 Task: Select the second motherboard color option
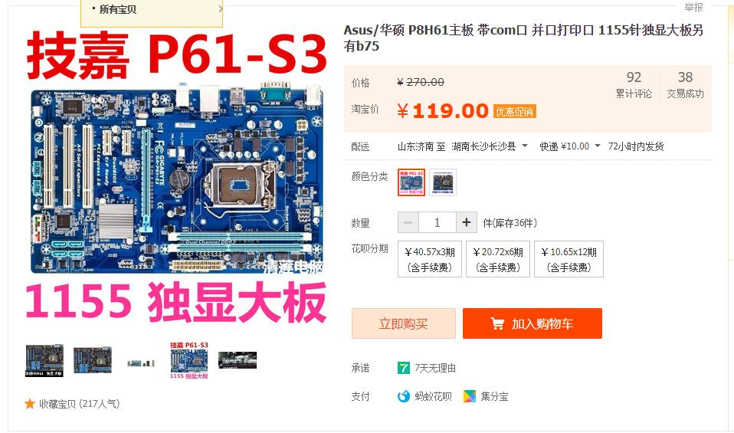(x=443, y=182)
